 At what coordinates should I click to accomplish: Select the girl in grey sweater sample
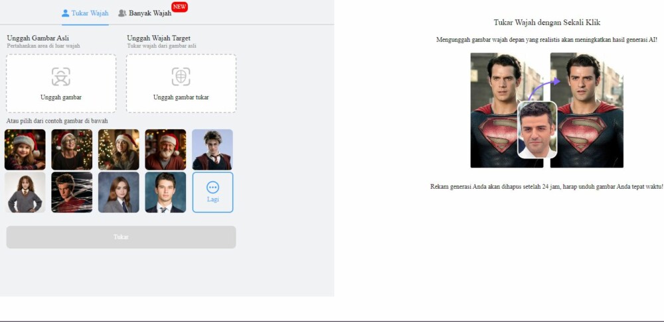[25, 192]
